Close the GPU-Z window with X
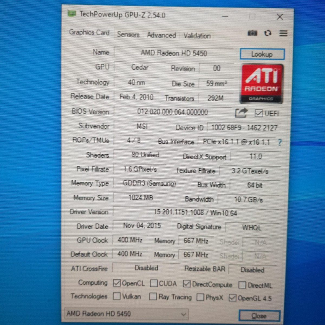 click(x=280, y=17)
